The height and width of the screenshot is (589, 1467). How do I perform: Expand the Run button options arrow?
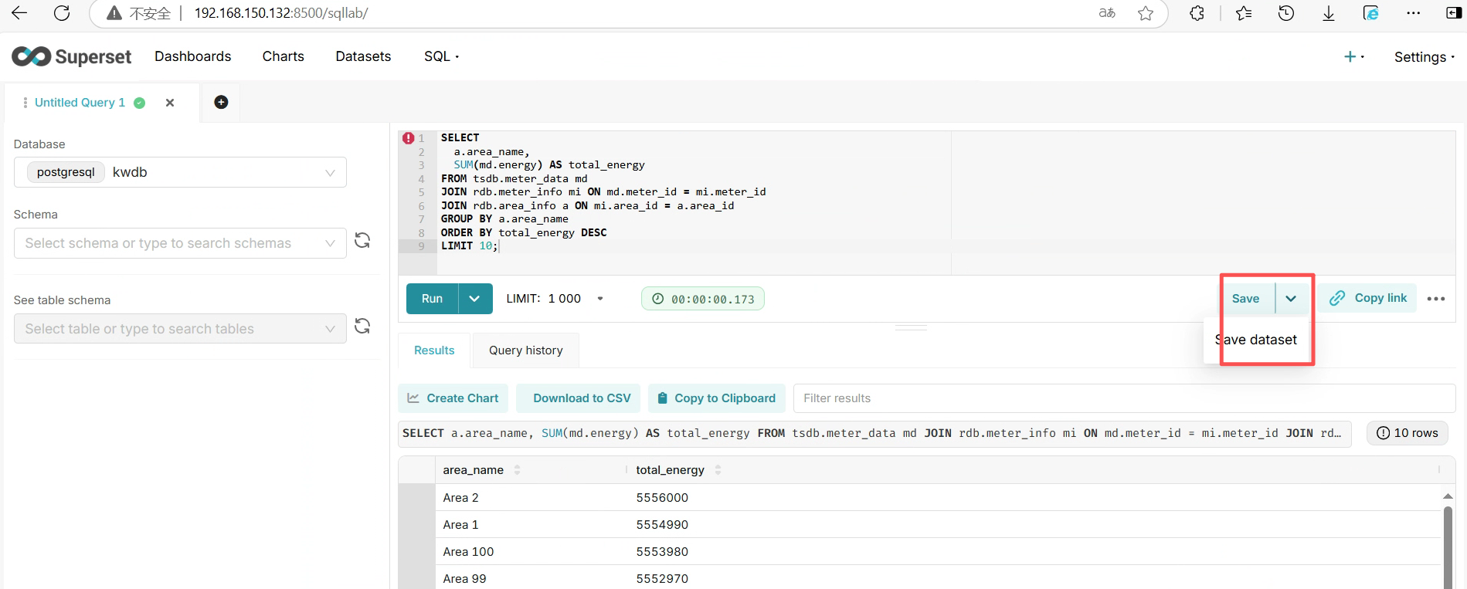pos(475,299)
